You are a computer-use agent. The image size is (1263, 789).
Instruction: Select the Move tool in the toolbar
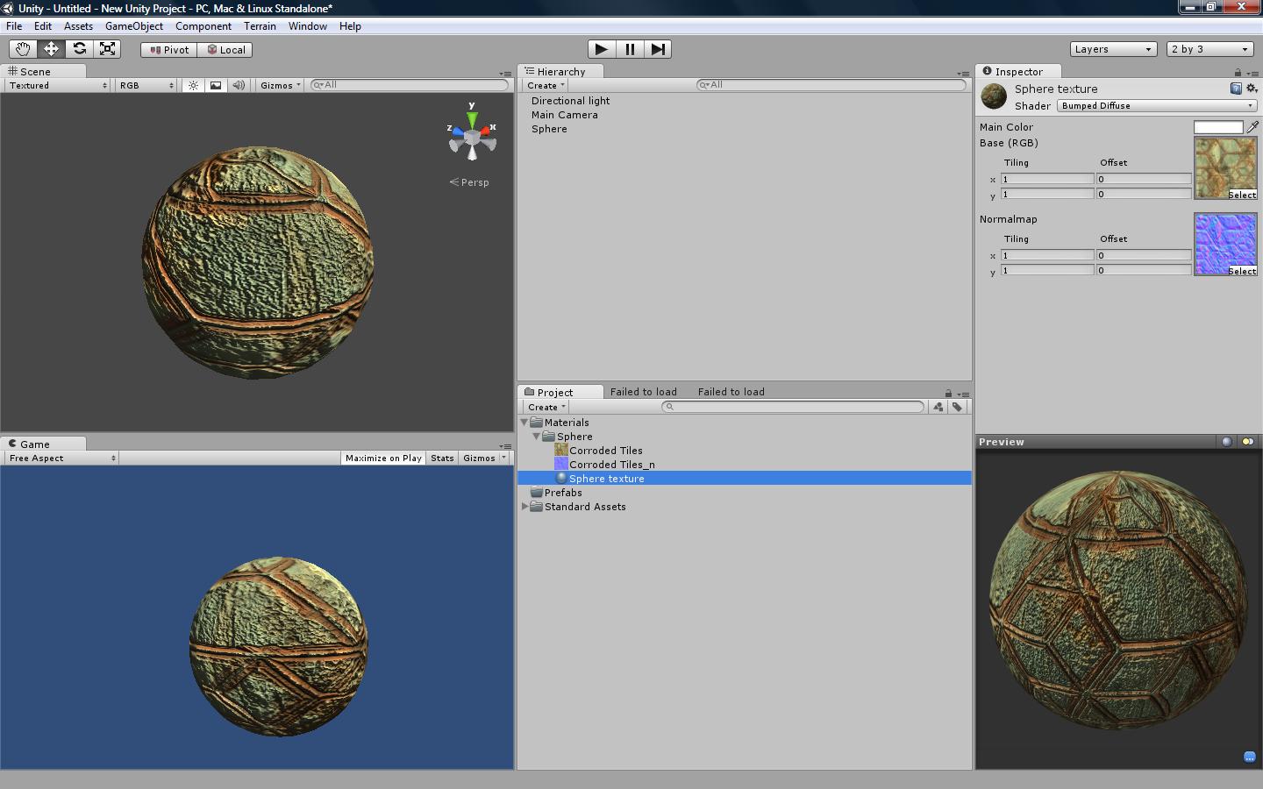click(x=51, y=49)
